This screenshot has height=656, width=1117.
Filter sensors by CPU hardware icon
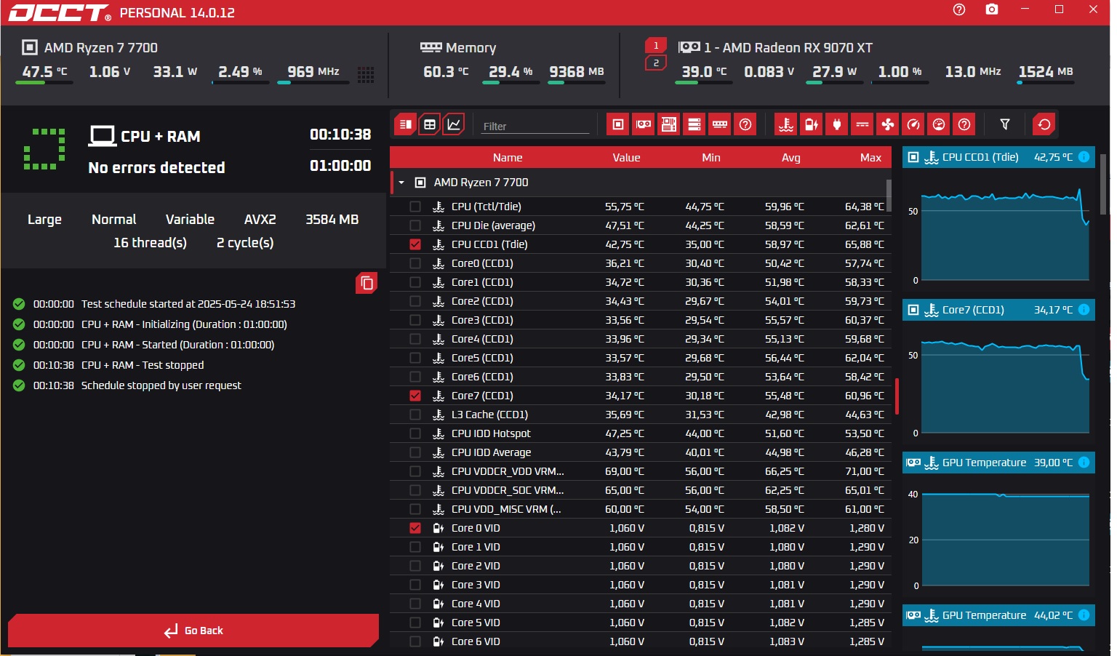[618, 124]
